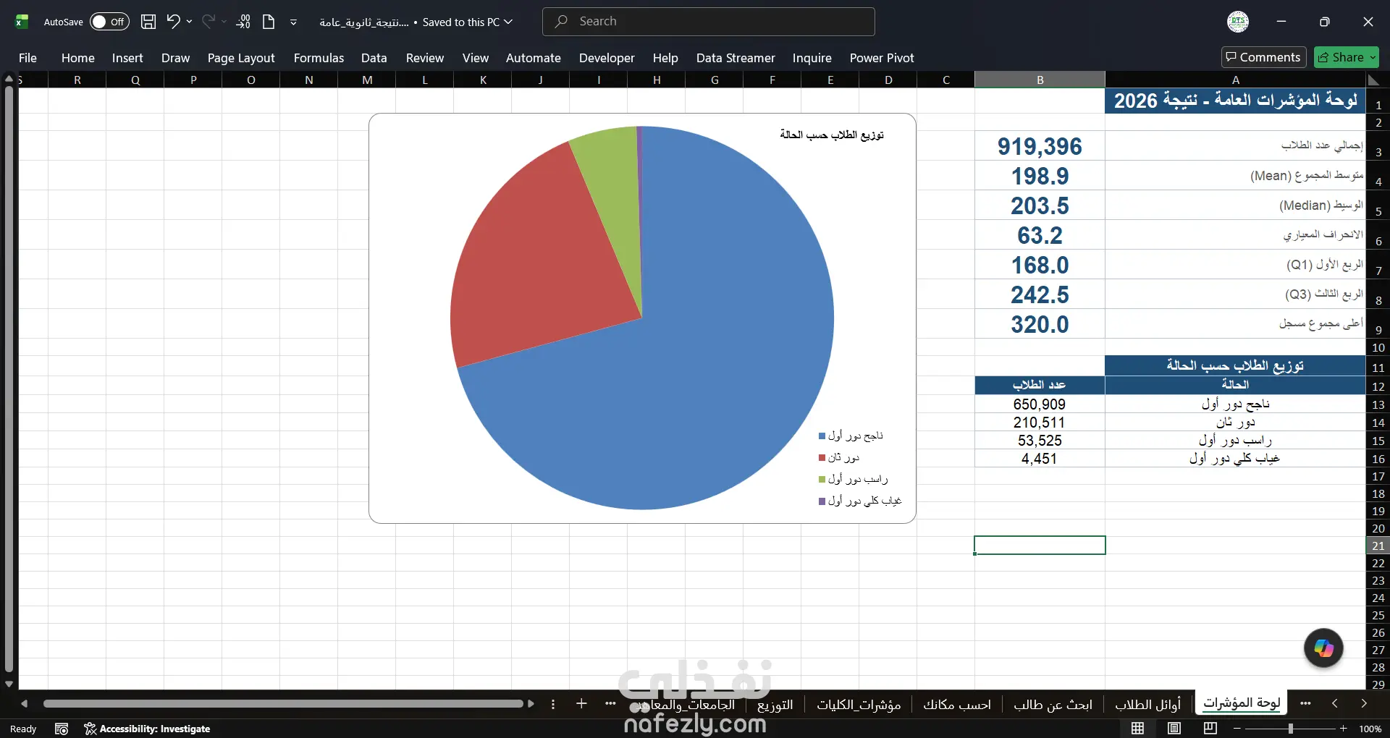The image size is (1390, 738).
Task: Open the Copilot floating button
Action: 1323,648
